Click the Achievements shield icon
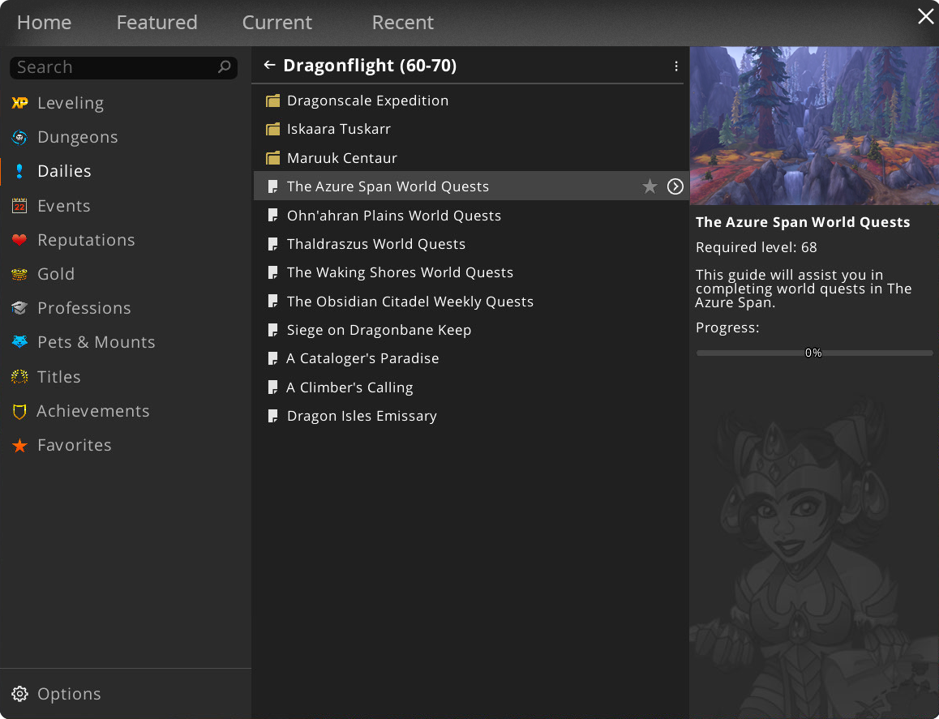939x719 pixels. click(x=19, y=411)
